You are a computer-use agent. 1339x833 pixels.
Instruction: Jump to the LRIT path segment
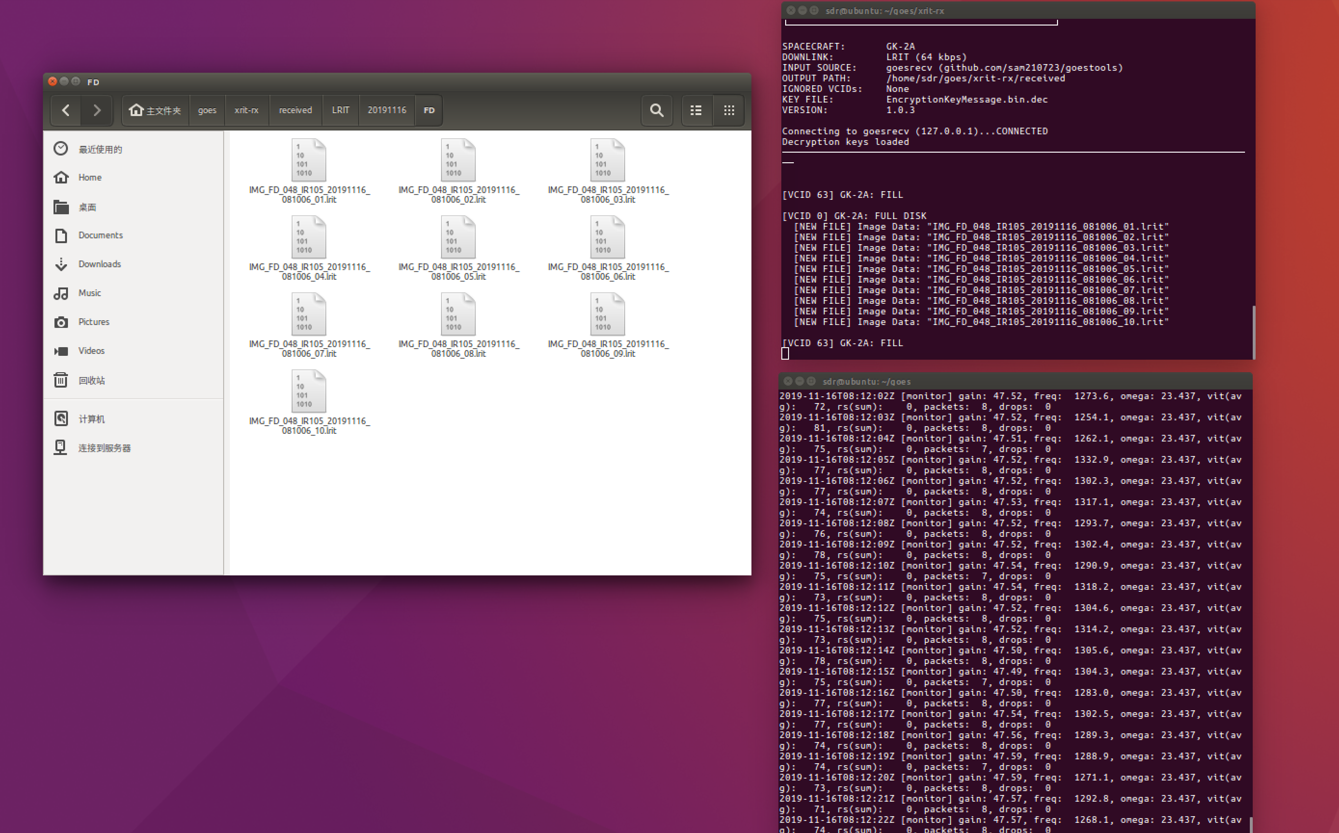[x=340, y=110]
